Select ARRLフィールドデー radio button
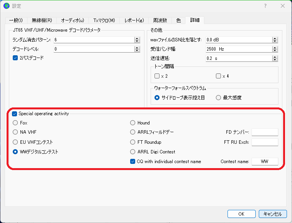Image resolution: width=292 pixels, height=223 pixels. [x=132, y=132]
